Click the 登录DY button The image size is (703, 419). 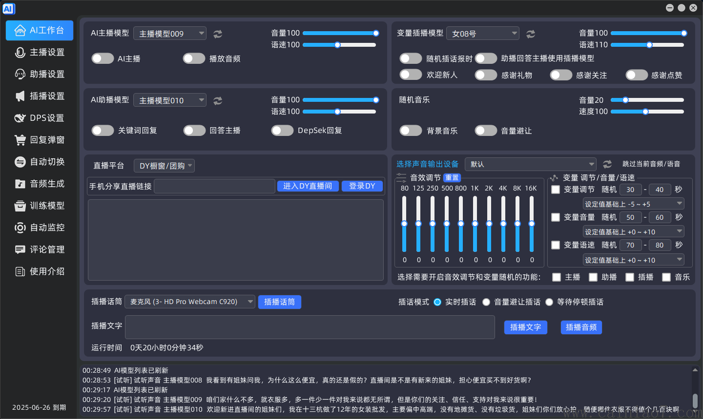click(x=362, y=186)
